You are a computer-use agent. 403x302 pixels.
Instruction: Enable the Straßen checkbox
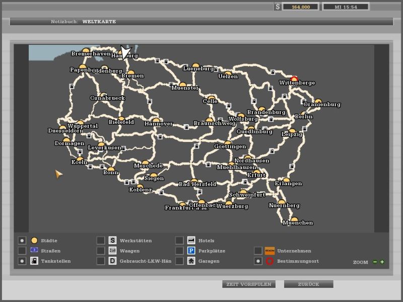click(22, 251)
